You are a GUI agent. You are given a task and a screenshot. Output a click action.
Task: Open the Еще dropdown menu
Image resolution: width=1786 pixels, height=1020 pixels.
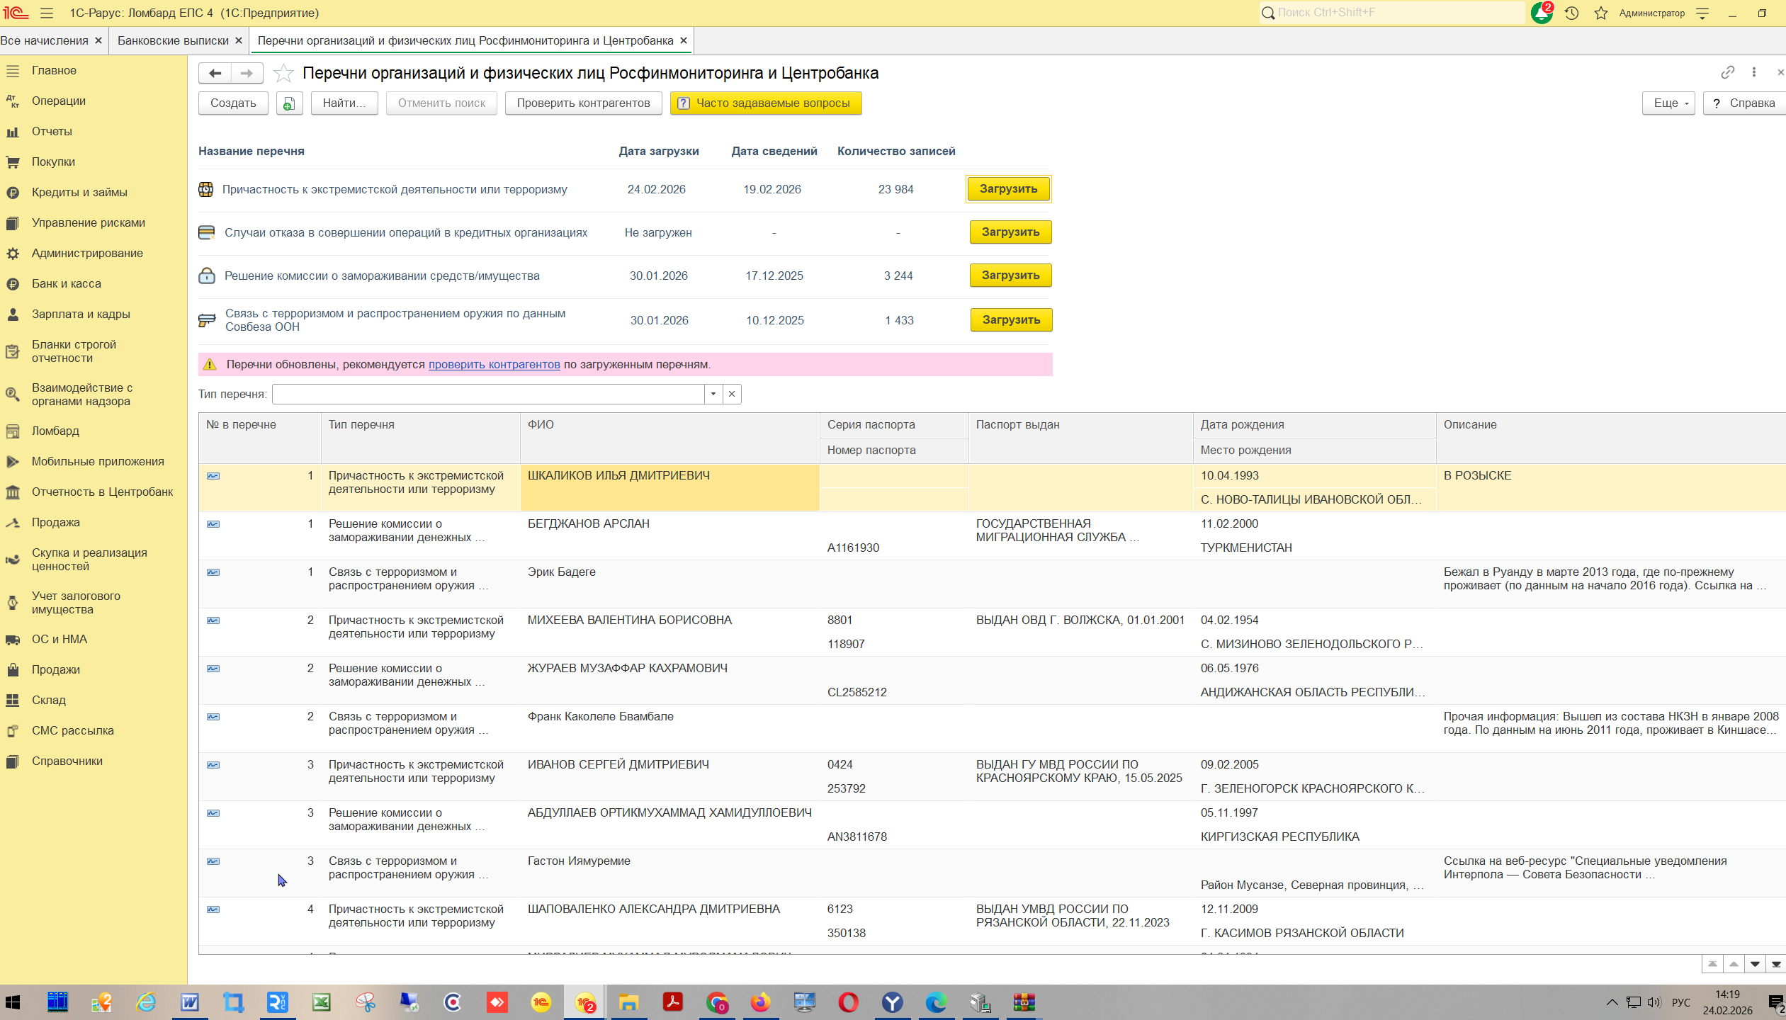point(1668,103)
